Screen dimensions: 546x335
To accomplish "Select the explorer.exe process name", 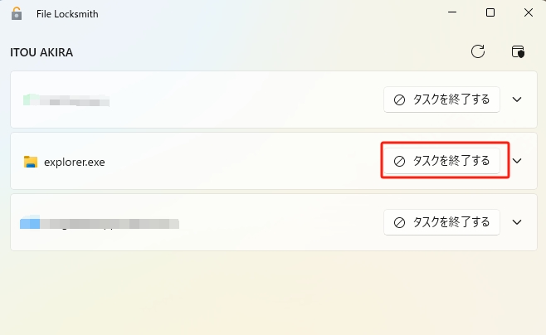I will pyautogui.click(x=75, y=162).
